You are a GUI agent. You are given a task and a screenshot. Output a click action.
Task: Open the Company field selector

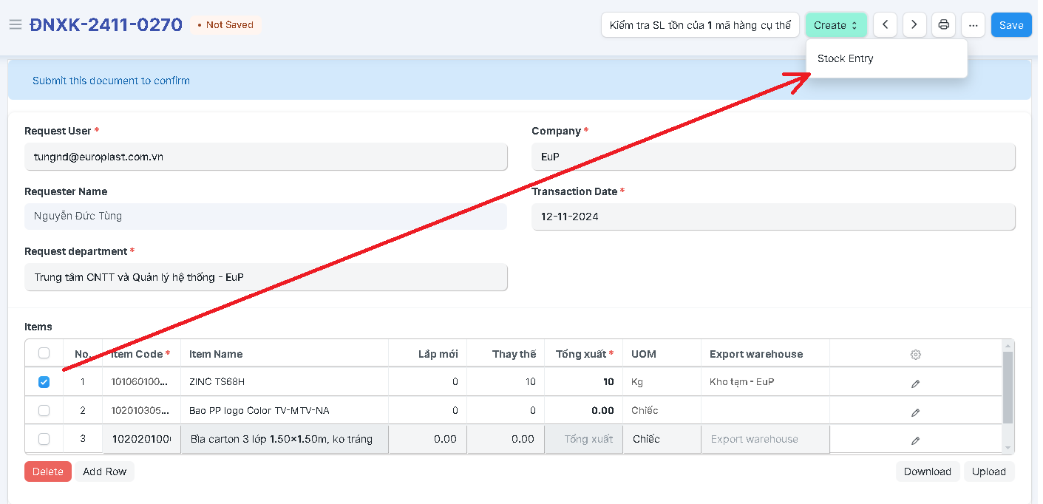pyautogui.click(x=772, y=157)
